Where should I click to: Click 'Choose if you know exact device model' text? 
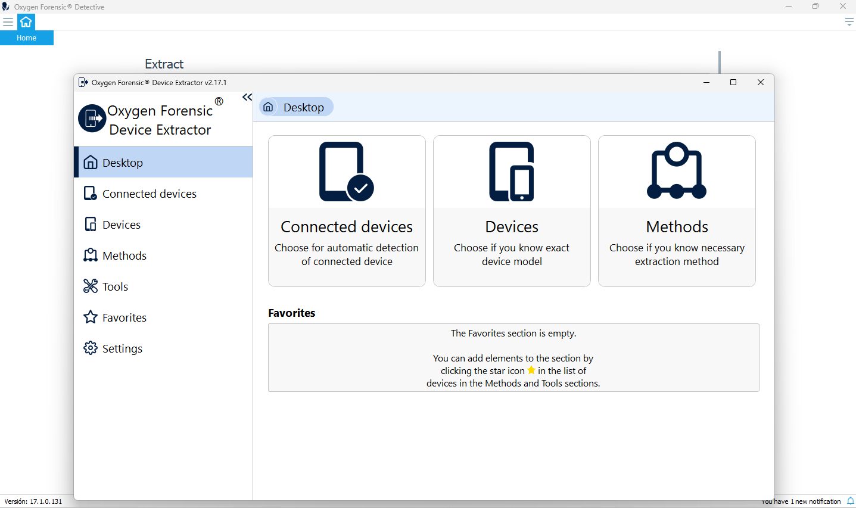click(512, 254)
